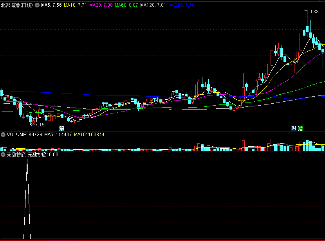Click the 北部湾港(日线) stock title

pos(17,5)
